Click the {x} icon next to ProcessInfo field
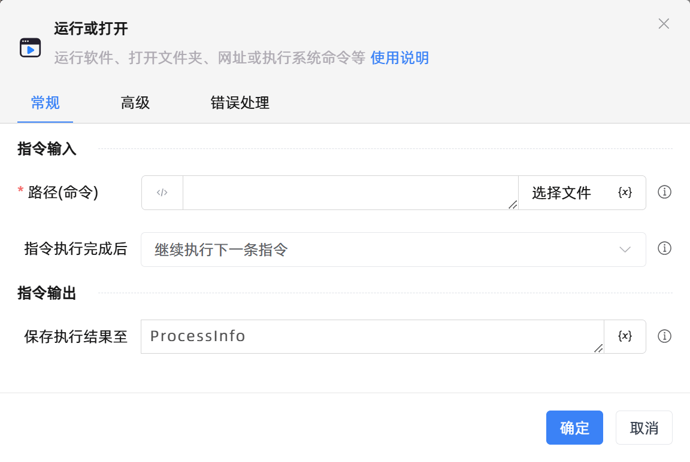This screenshot has height=462, width=690. click(x=625, y=336)
